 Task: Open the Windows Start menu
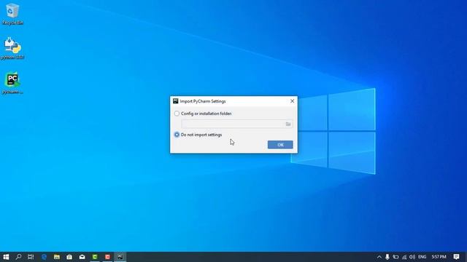pos(6,257)
